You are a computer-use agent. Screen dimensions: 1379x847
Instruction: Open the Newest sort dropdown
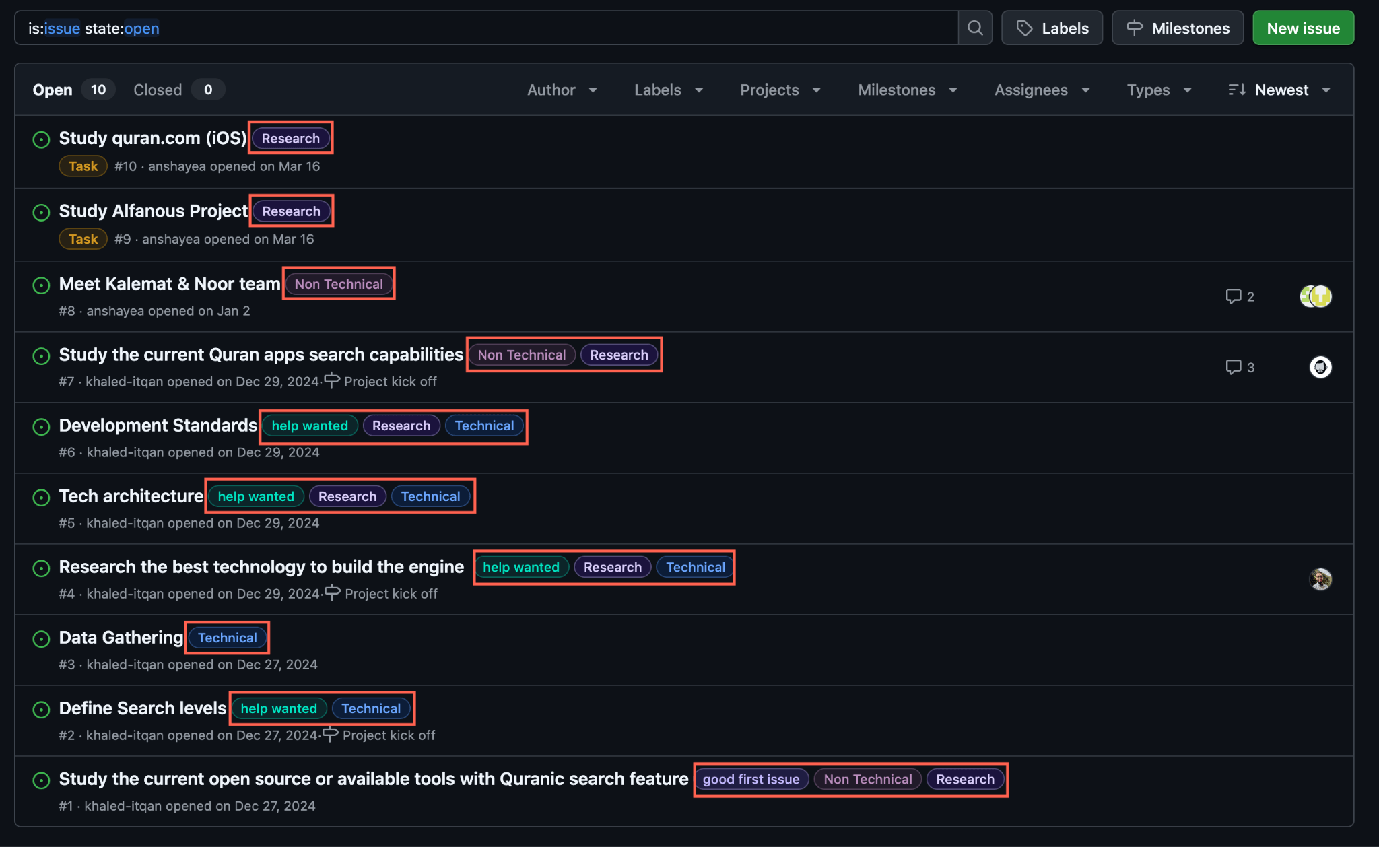(1279, 90)
